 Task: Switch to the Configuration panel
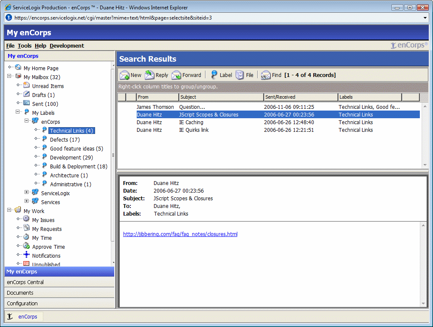pyautogui.click(x=59, y=303)
